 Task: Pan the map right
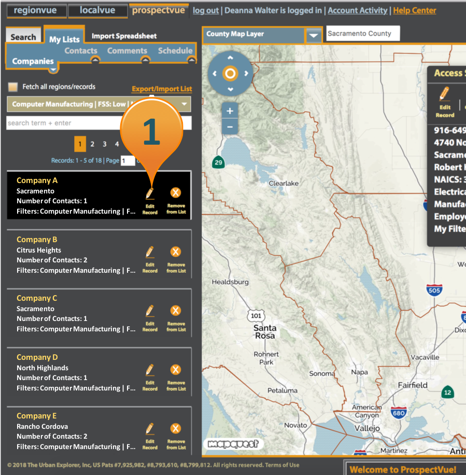point(246,73)
